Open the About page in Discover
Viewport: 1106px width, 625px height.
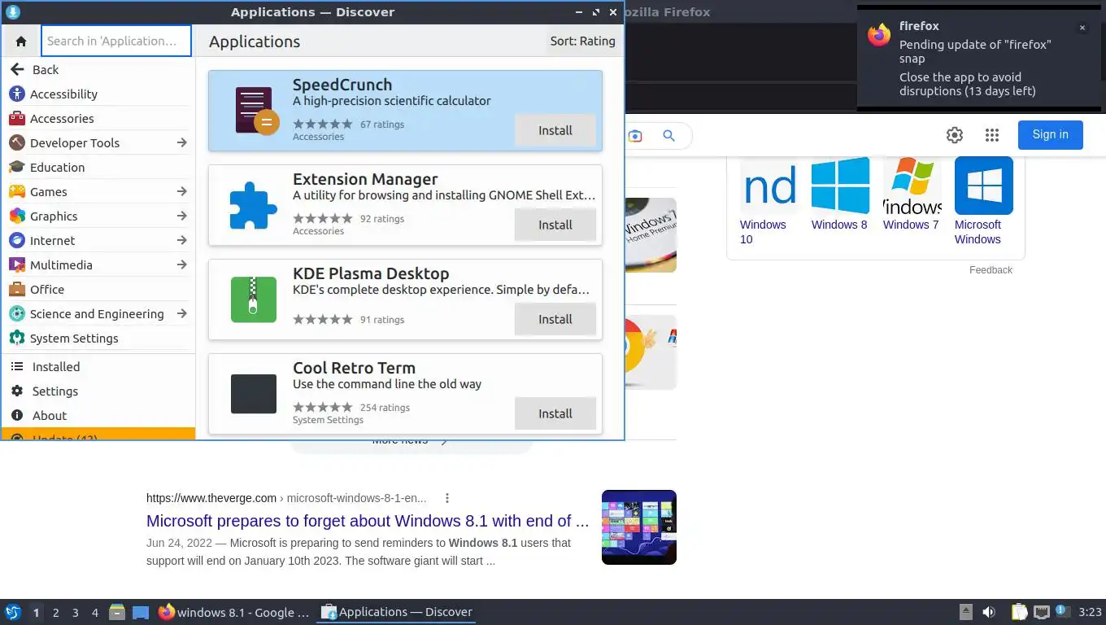98,416
